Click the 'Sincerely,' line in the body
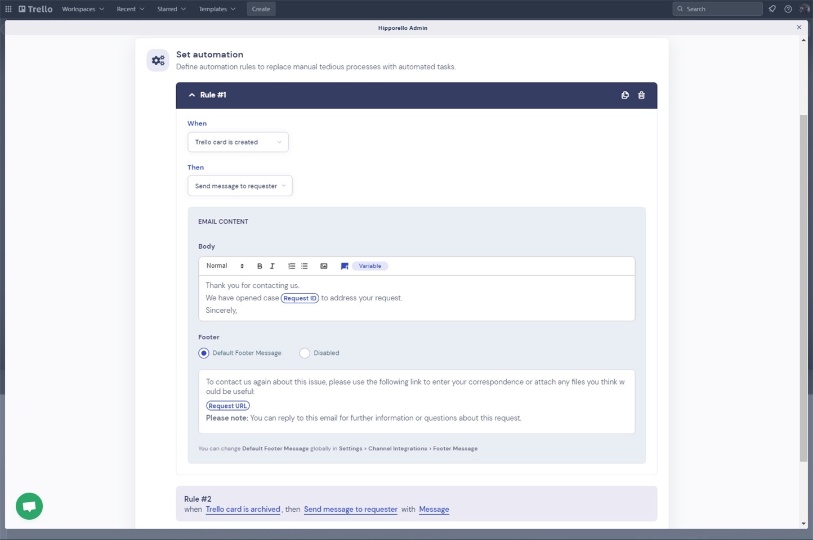The width and height of the screenshot is (813, 540). pos(221,310)
